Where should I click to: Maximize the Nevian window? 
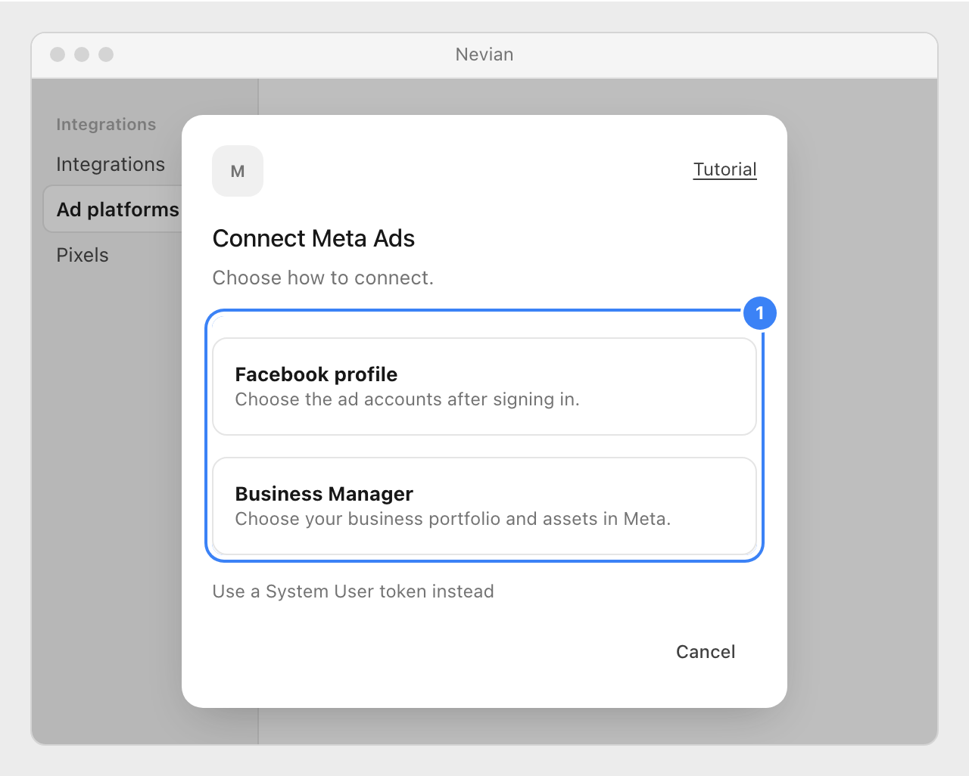click(106, 54)
